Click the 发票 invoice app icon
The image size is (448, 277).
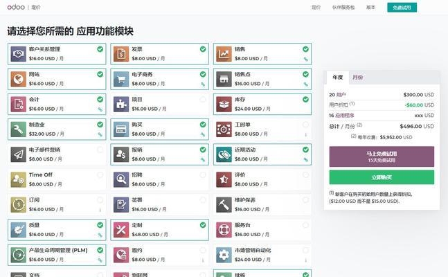point(121,54)
